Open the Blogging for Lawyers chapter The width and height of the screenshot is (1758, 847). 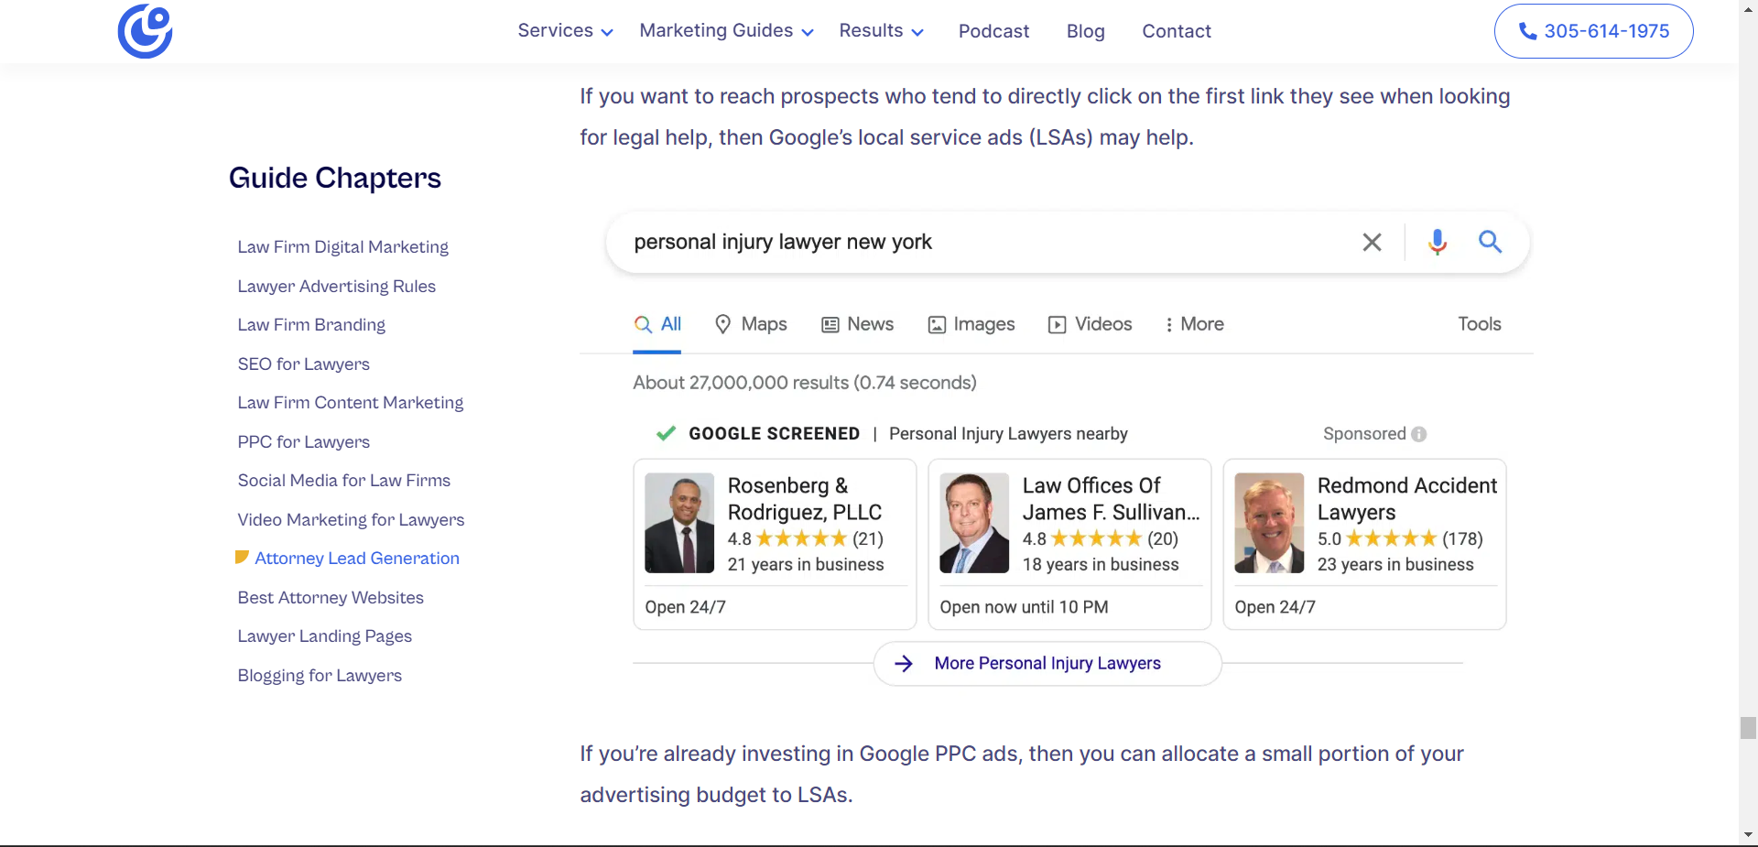(320, 675)
